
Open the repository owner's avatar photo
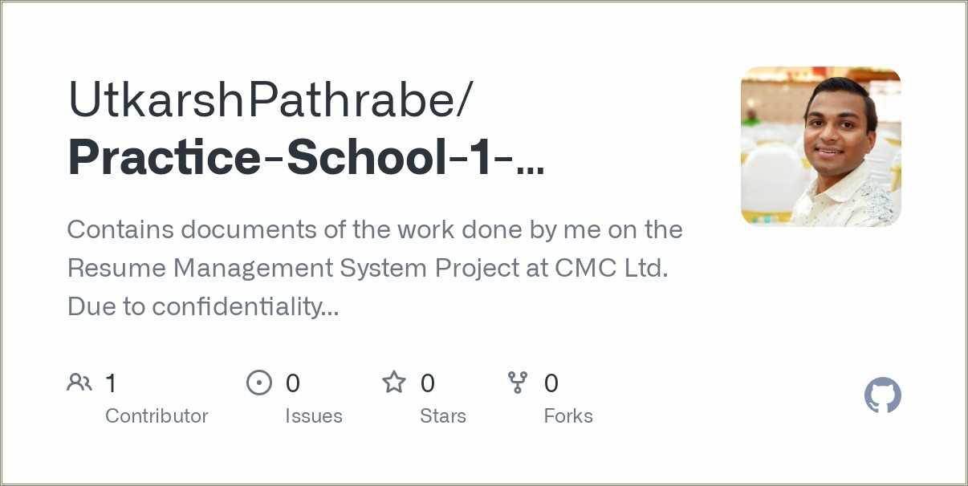tap(820, 146)
